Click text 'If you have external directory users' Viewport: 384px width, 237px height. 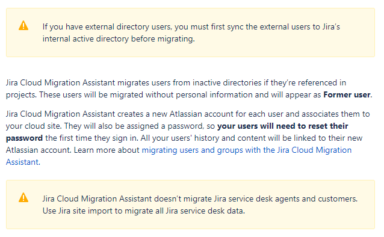(x=107, y=26)
